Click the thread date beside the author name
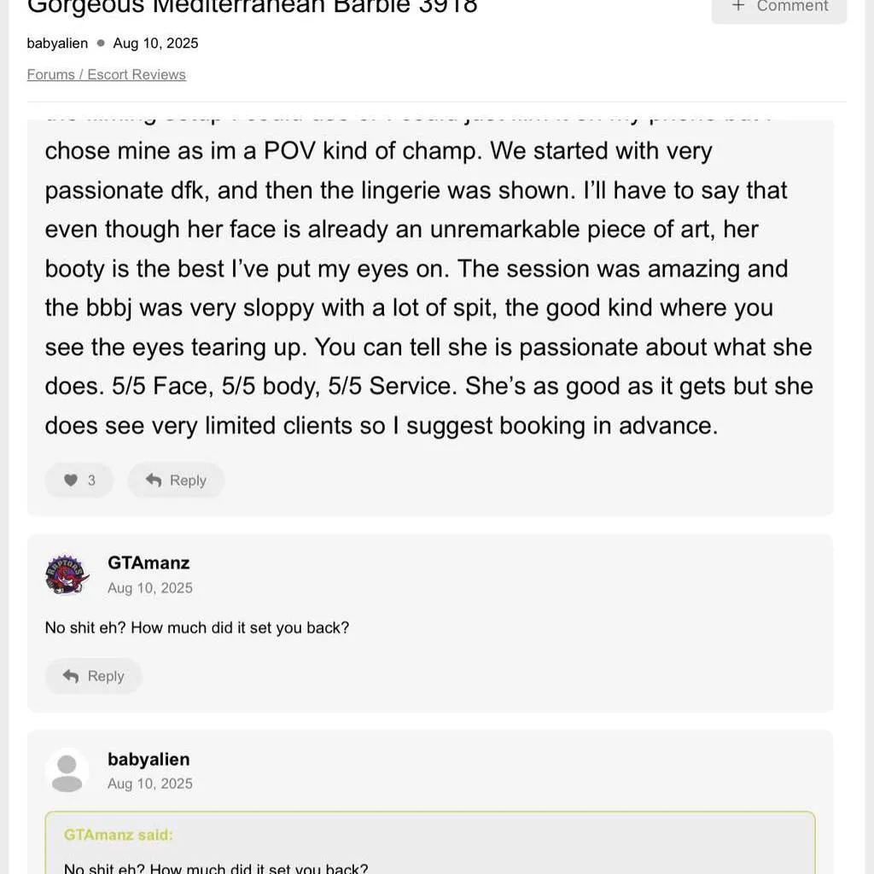874x874 pixels. click(155, 43)
